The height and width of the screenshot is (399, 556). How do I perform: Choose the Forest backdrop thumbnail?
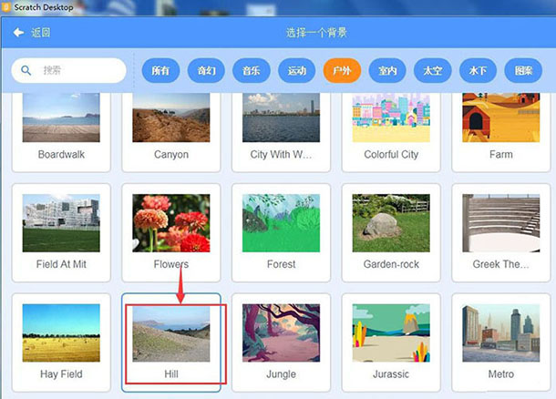(x=282, y=223)
